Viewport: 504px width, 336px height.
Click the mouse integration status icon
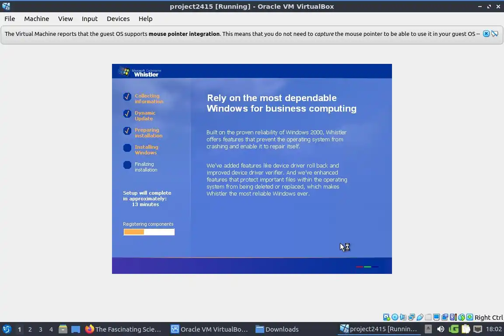click(x=462, y=317)
